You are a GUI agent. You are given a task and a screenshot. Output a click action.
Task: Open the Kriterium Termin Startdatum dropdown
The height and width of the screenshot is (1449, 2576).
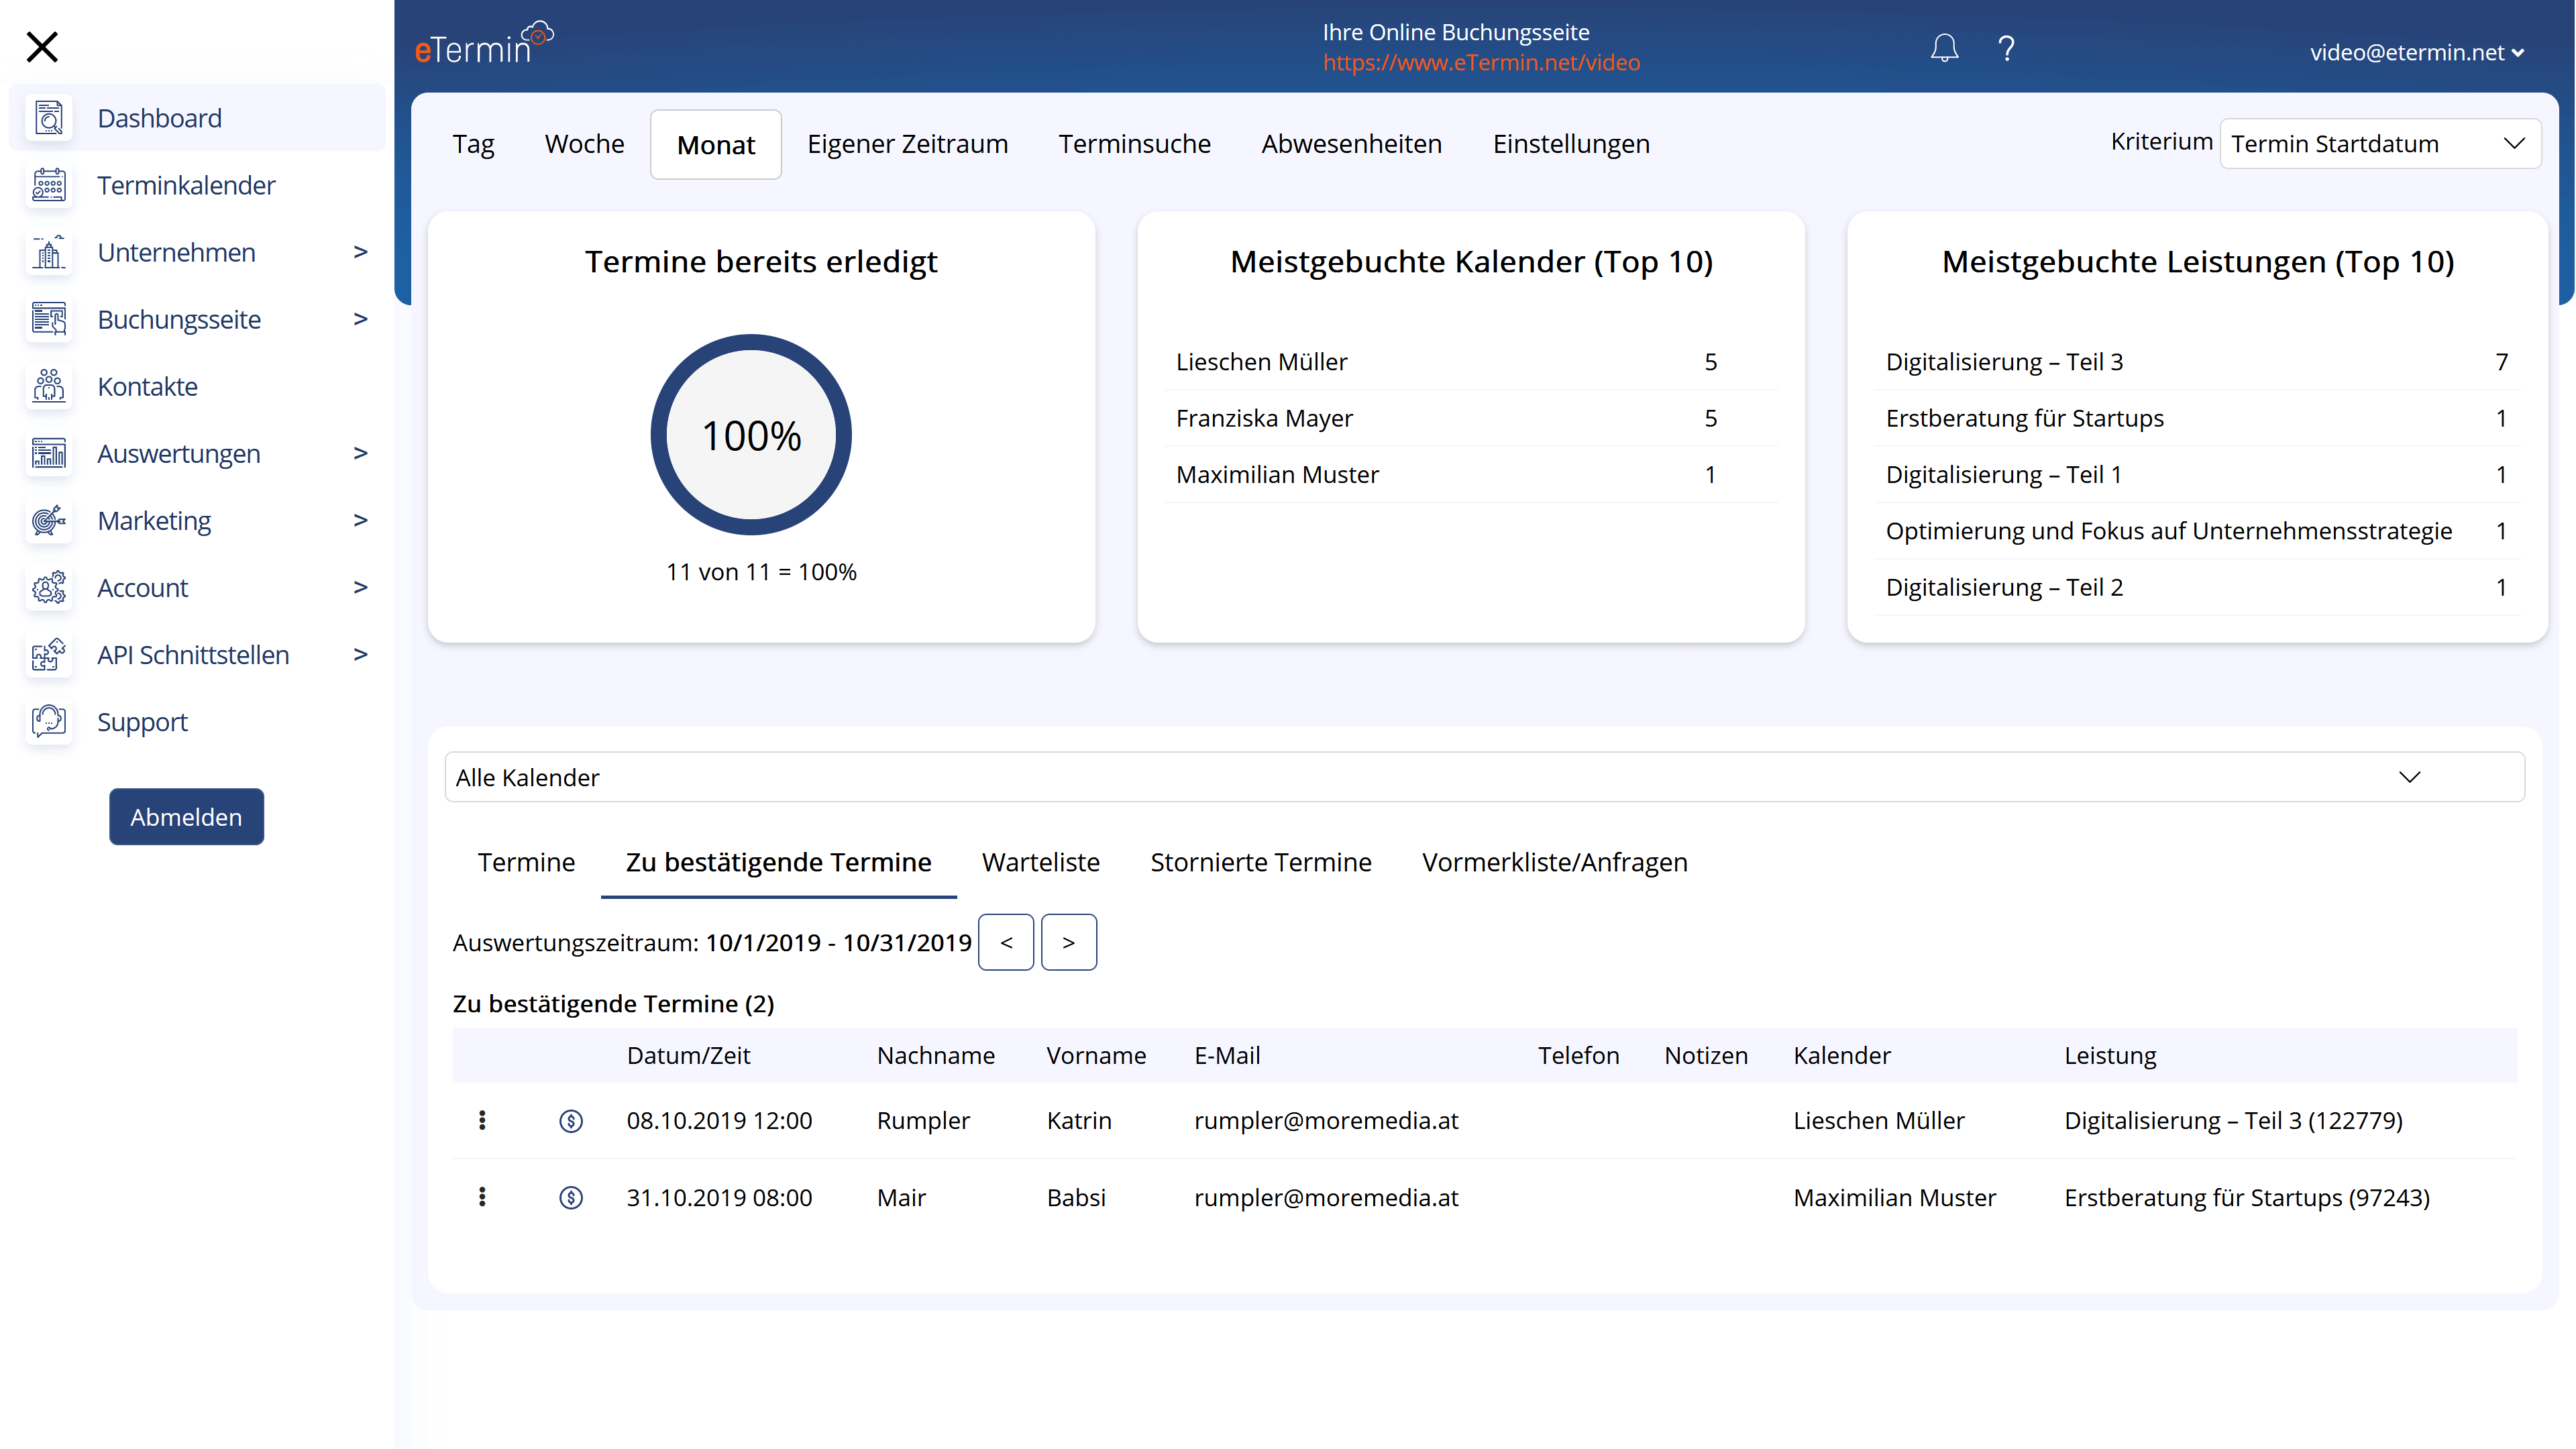(2380, 144)
